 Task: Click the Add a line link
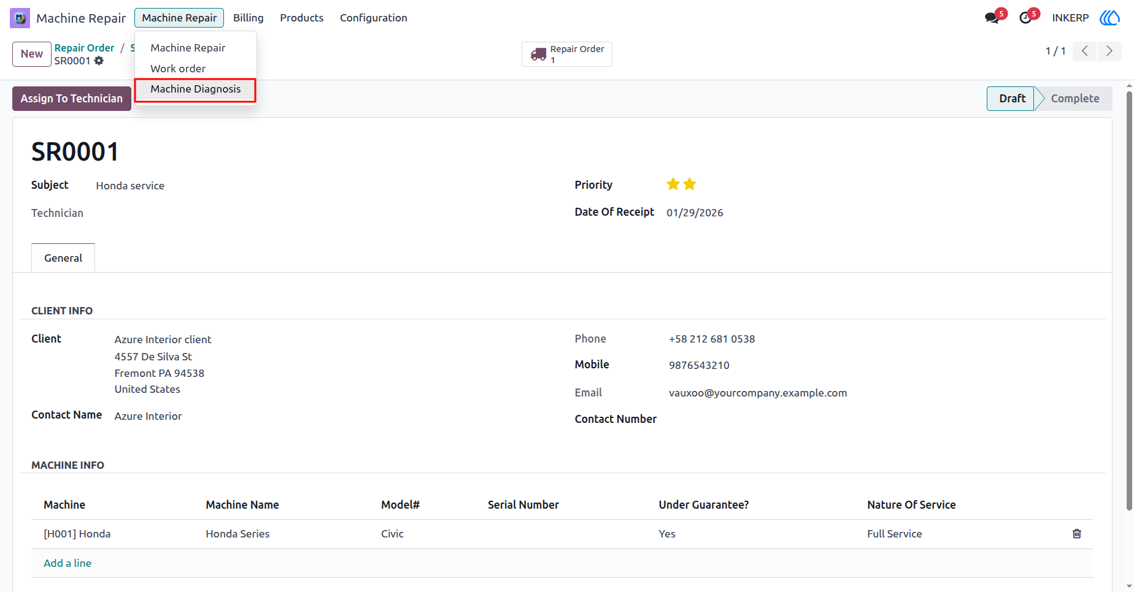67,563
